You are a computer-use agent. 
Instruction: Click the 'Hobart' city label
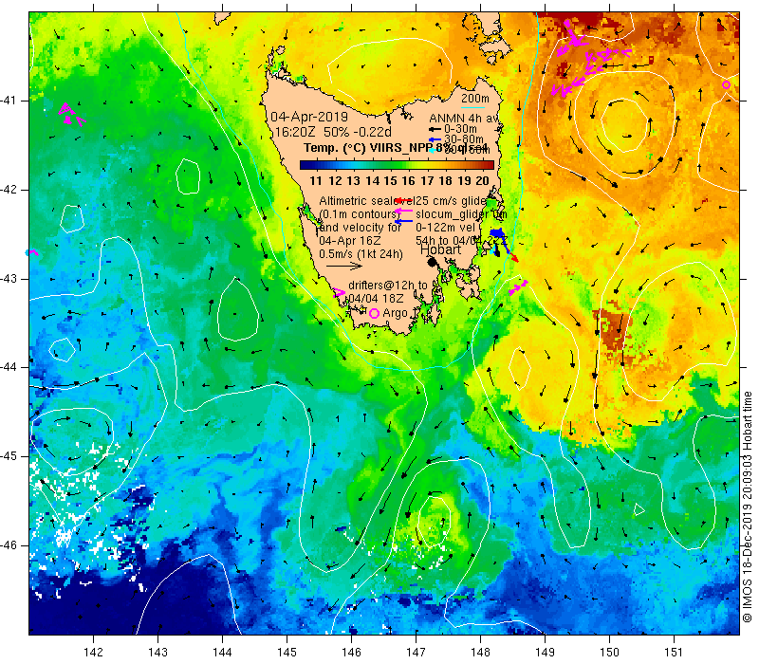[440, 249]
